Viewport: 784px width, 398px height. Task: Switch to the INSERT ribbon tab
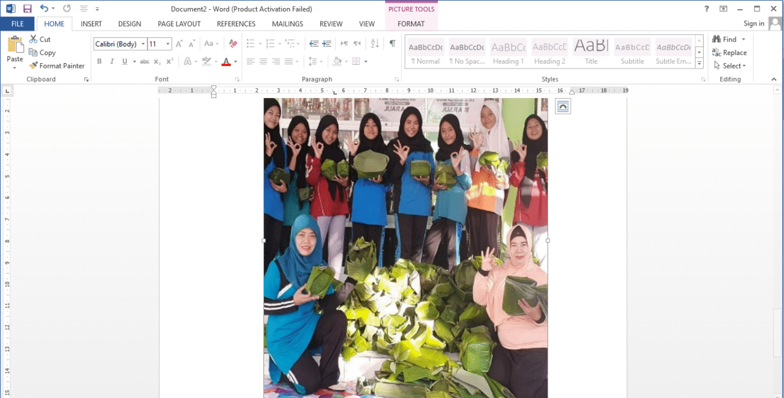tap(91, 24)
